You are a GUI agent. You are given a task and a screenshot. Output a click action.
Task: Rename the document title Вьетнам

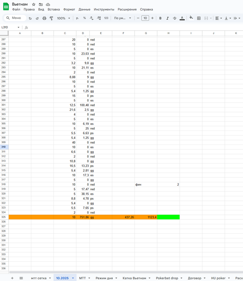pos(20,4)
